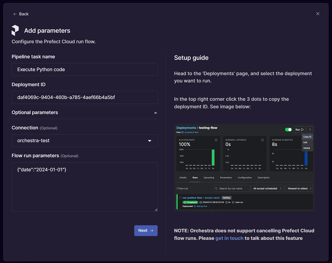Check the flow run's checkbox
332x263 pixels.
pyautogui.click(x=180, y=198)
